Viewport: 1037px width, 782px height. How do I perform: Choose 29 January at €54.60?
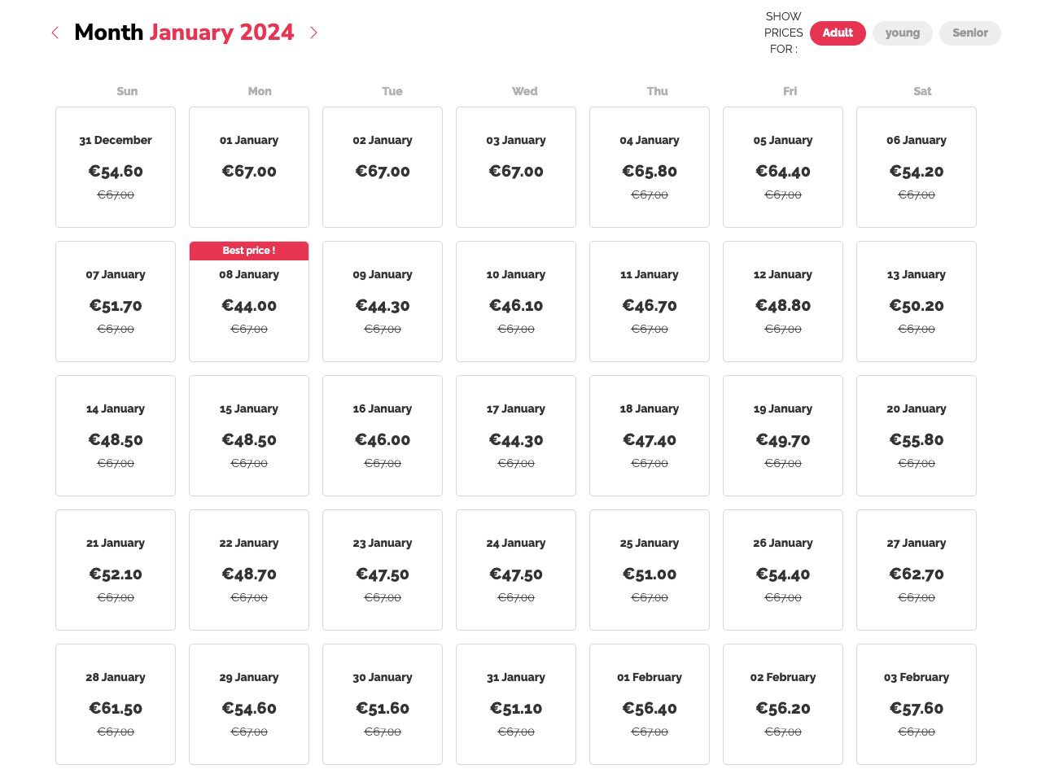[x=249, y=705]
